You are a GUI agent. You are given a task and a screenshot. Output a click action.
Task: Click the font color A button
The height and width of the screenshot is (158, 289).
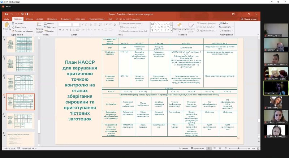click(89, 30)
